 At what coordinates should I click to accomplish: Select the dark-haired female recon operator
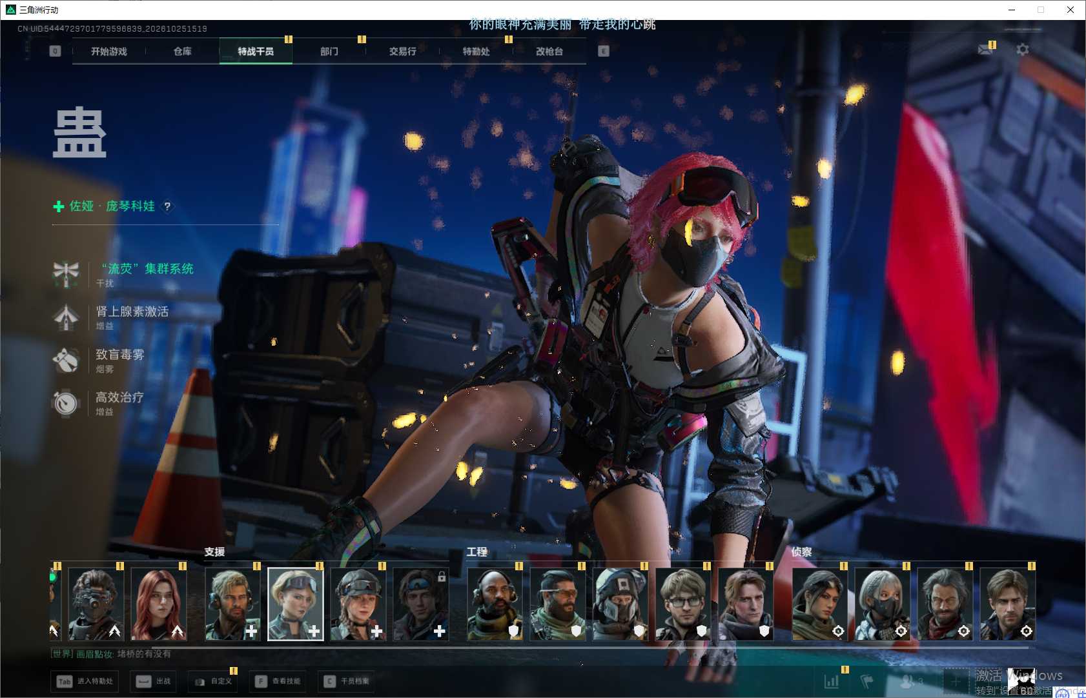point(820,604)
